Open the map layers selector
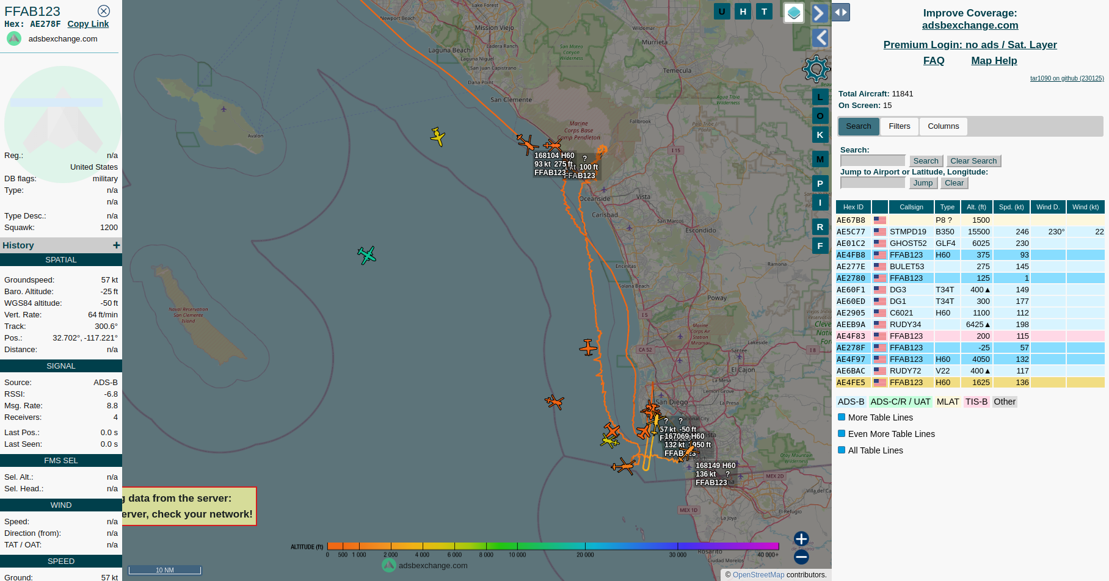1109x581 pixels. (x=793, y=12)
